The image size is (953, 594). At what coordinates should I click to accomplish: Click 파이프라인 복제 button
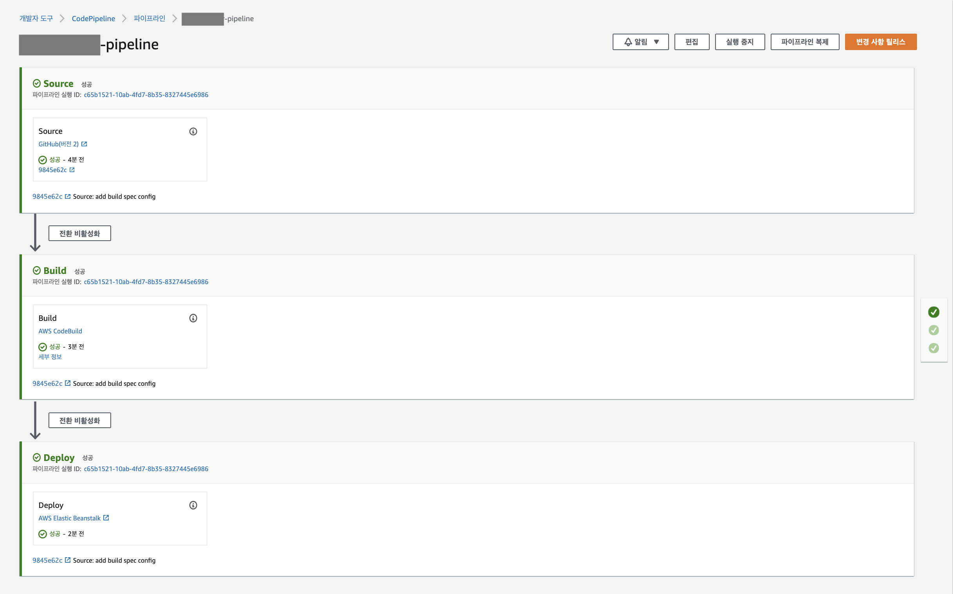805,42
